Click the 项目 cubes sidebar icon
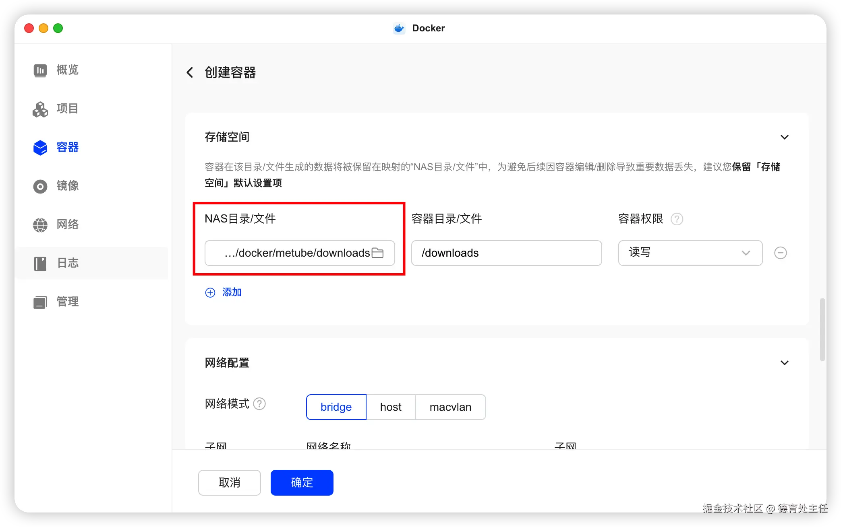This screenshot has width=841, height=527. (40, 109)
